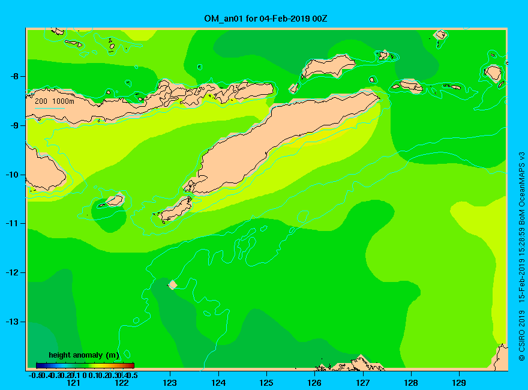Select latitude label '-12'
528x390 pixels.
(x=12, y=272)
